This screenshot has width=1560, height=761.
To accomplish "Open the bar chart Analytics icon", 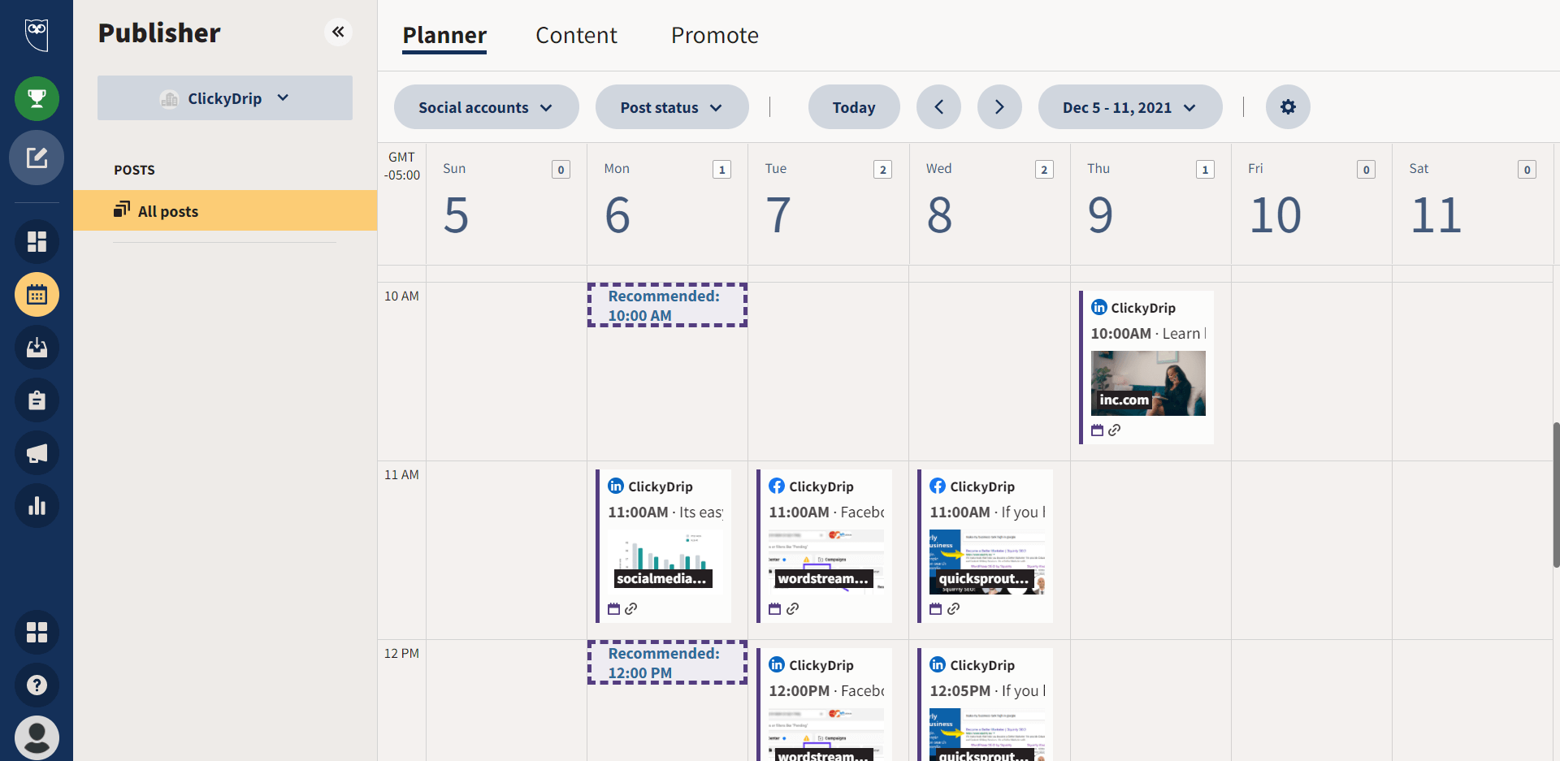I will (x=37, y=506).
